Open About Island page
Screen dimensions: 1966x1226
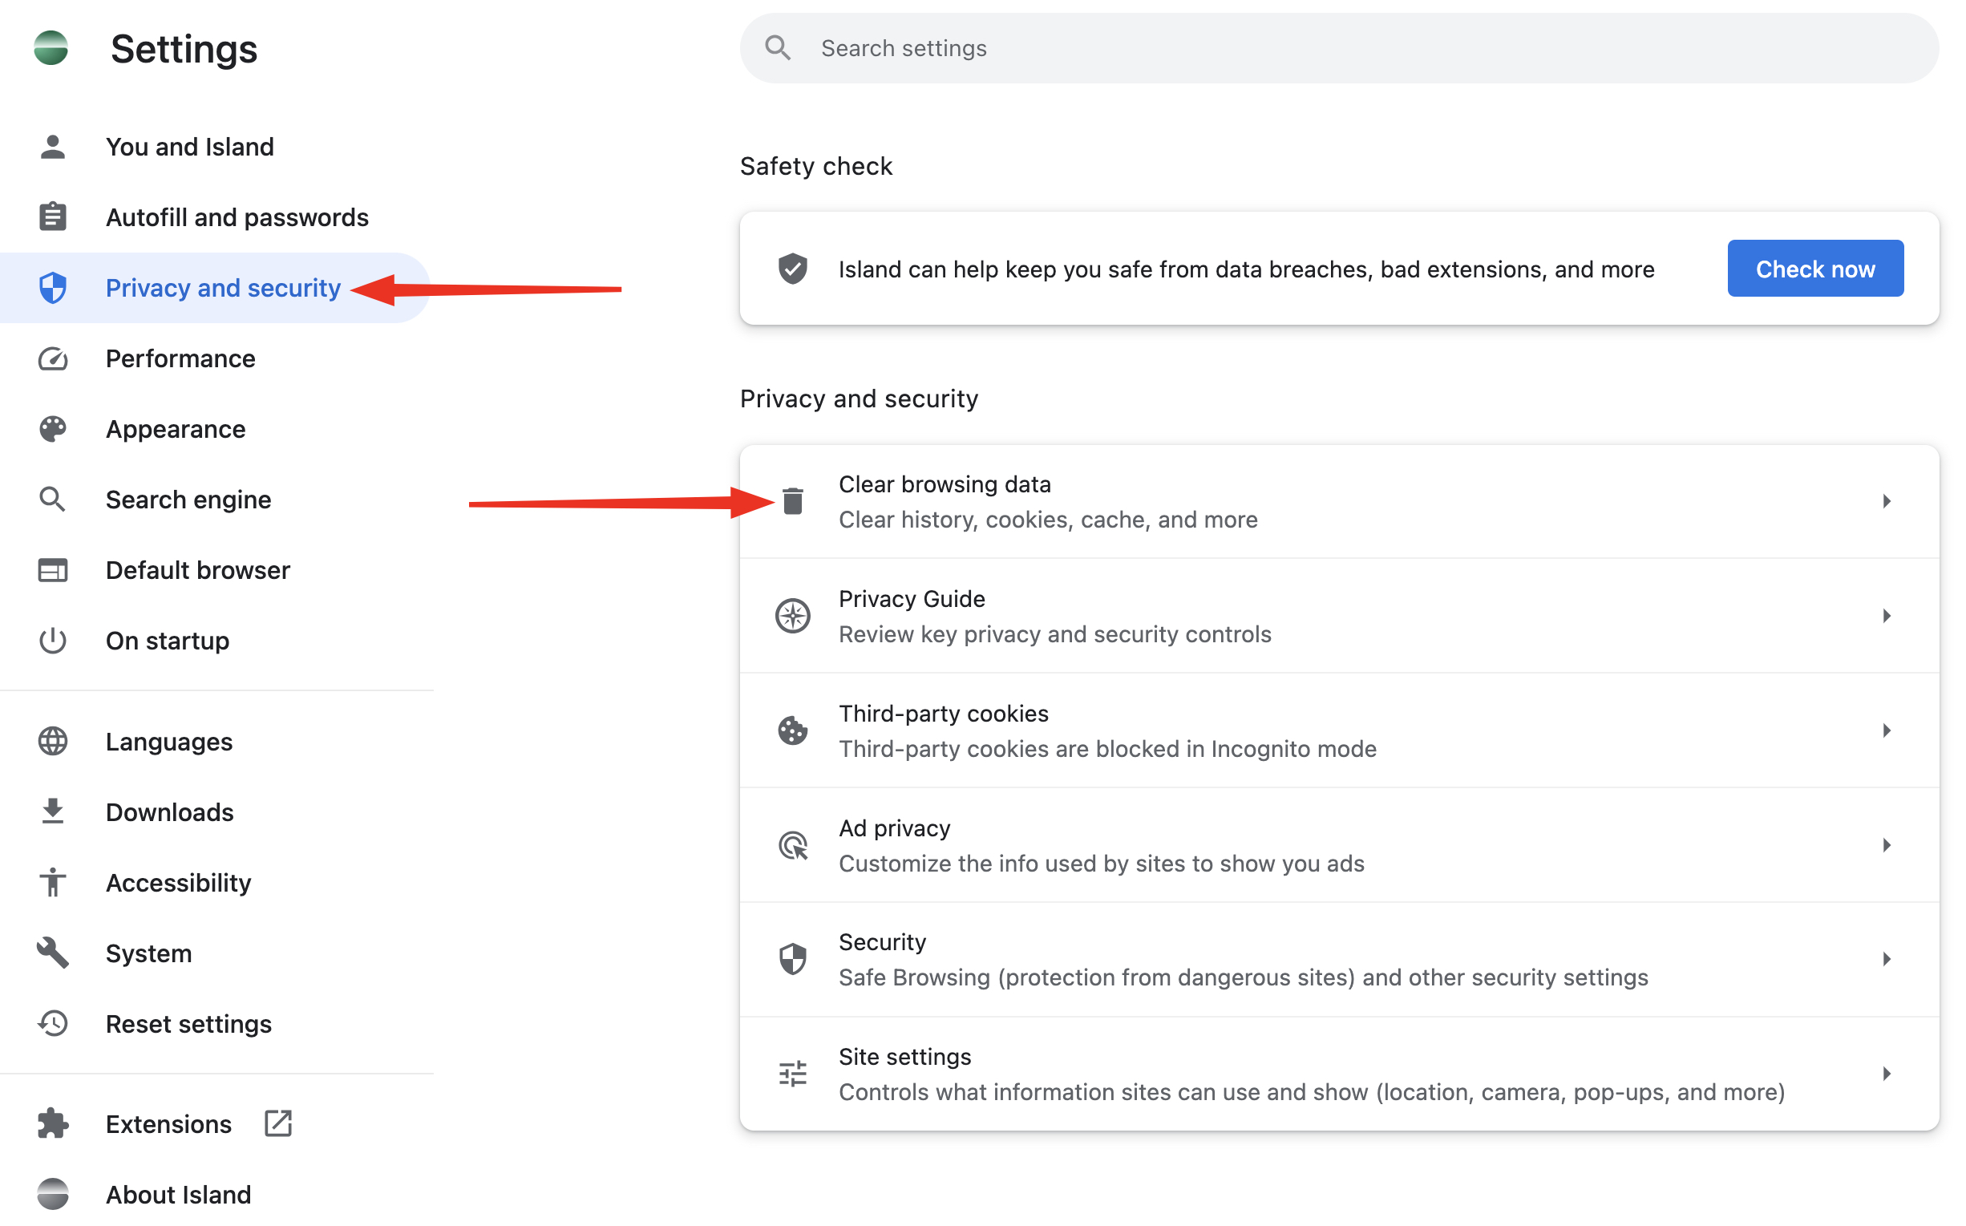215,1196
